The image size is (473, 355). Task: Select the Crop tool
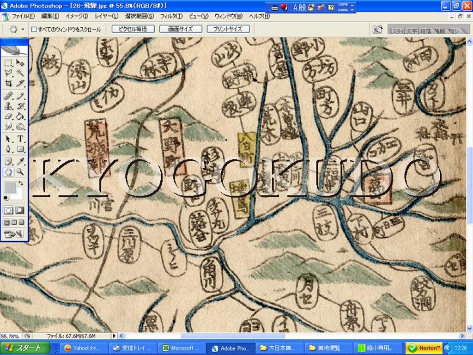[8, 83]
